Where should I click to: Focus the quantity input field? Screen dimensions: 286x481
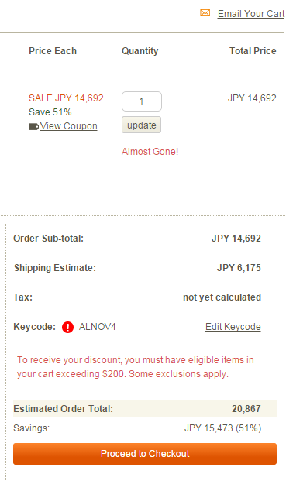(x=142, y=101)
